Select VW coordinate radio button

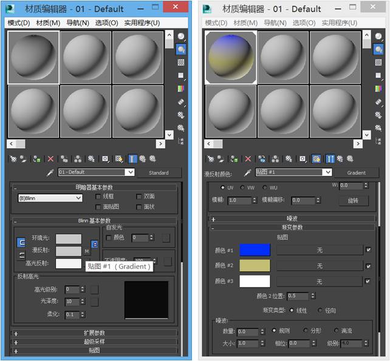pyautogui.click(x=242, y=187)
